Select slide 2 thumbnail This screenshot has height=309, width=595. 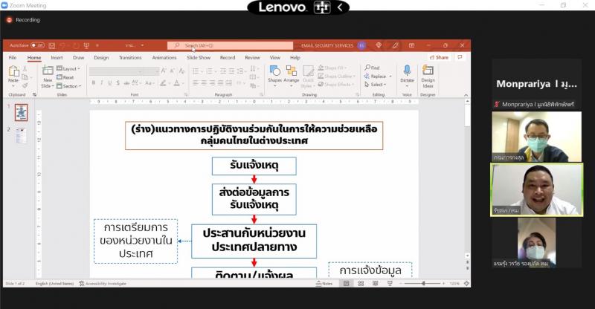click(x=22, y=135)
